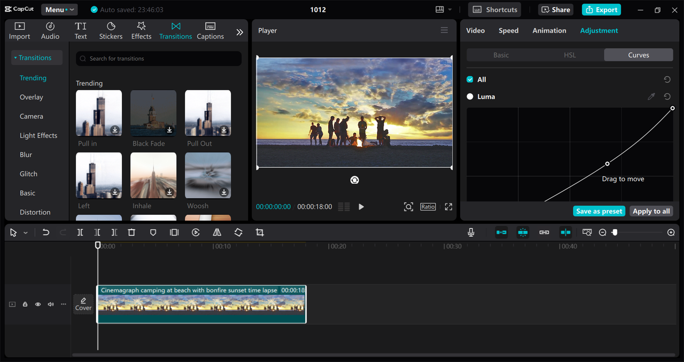Open the HSL sub-tab

(570, 55)
